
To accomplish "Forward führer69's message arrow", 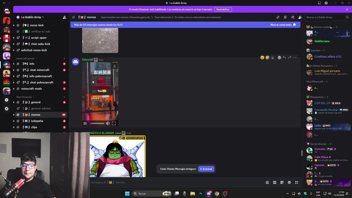I will coord(290,57).
